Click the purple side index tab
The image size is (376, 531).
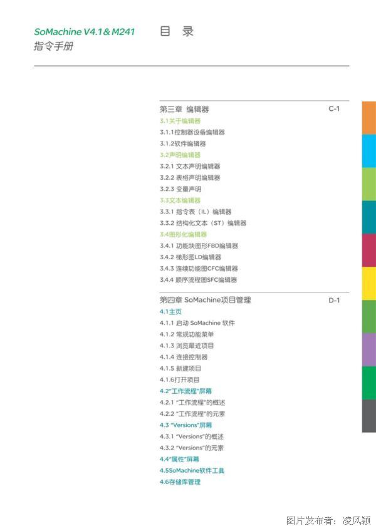[369, 350]
